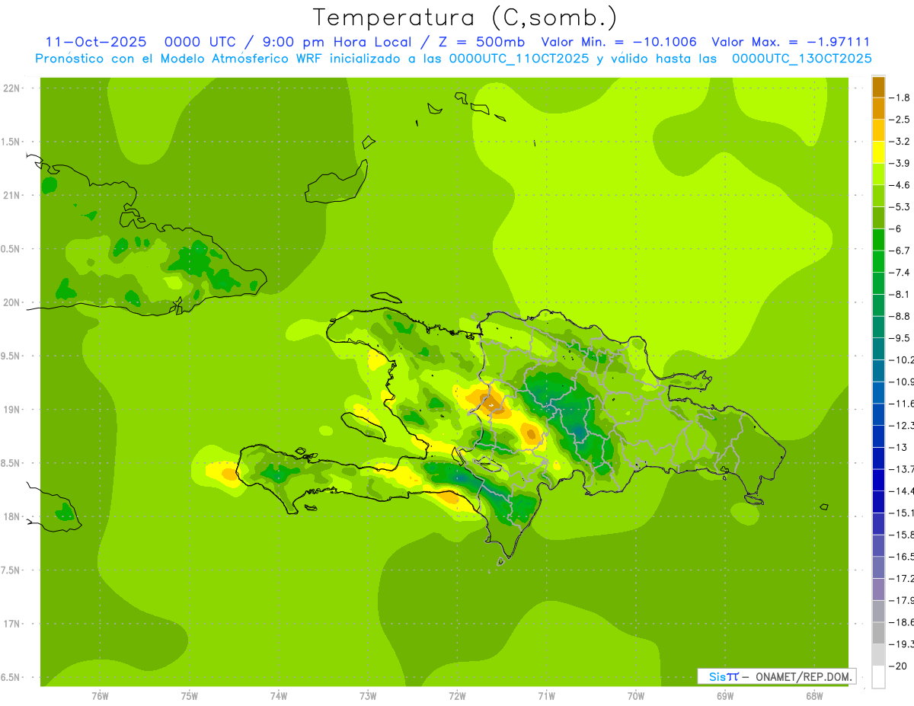The height and width of the screenshot is (706, 914).
Task: Click the 72W longitude axis label
Action: pos(457,696)
